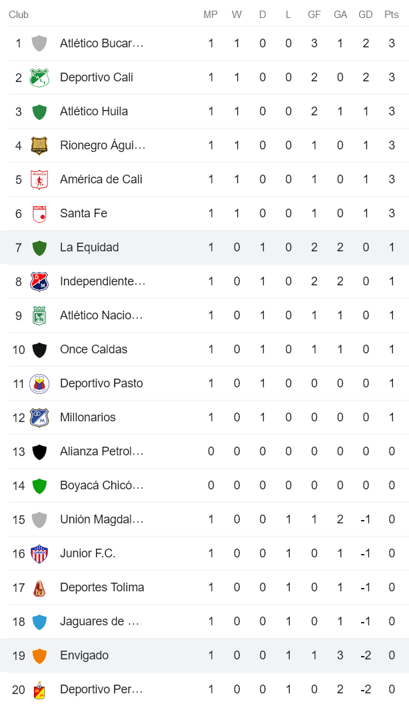Select the Deportivo Cali logo
The height and width of the screenshot is (714, 409).
(x=39, y=77)
